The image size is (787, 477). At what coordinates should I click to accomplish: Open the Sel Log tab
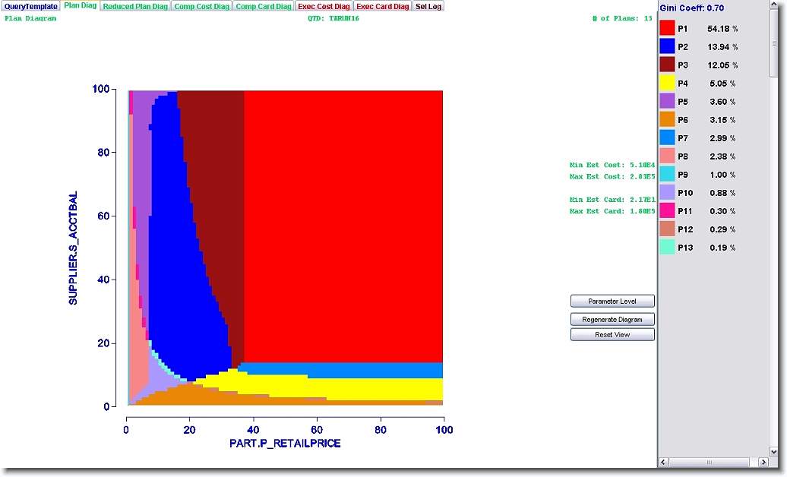click(428, 6)
